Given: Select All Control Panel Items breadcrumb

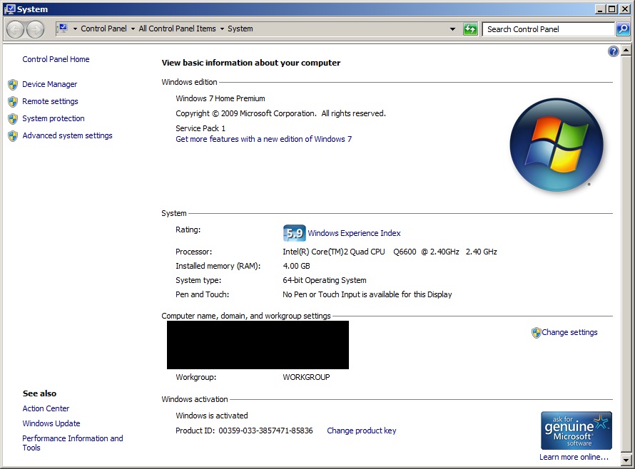Looking at the screenshot, I should point(178,29).
